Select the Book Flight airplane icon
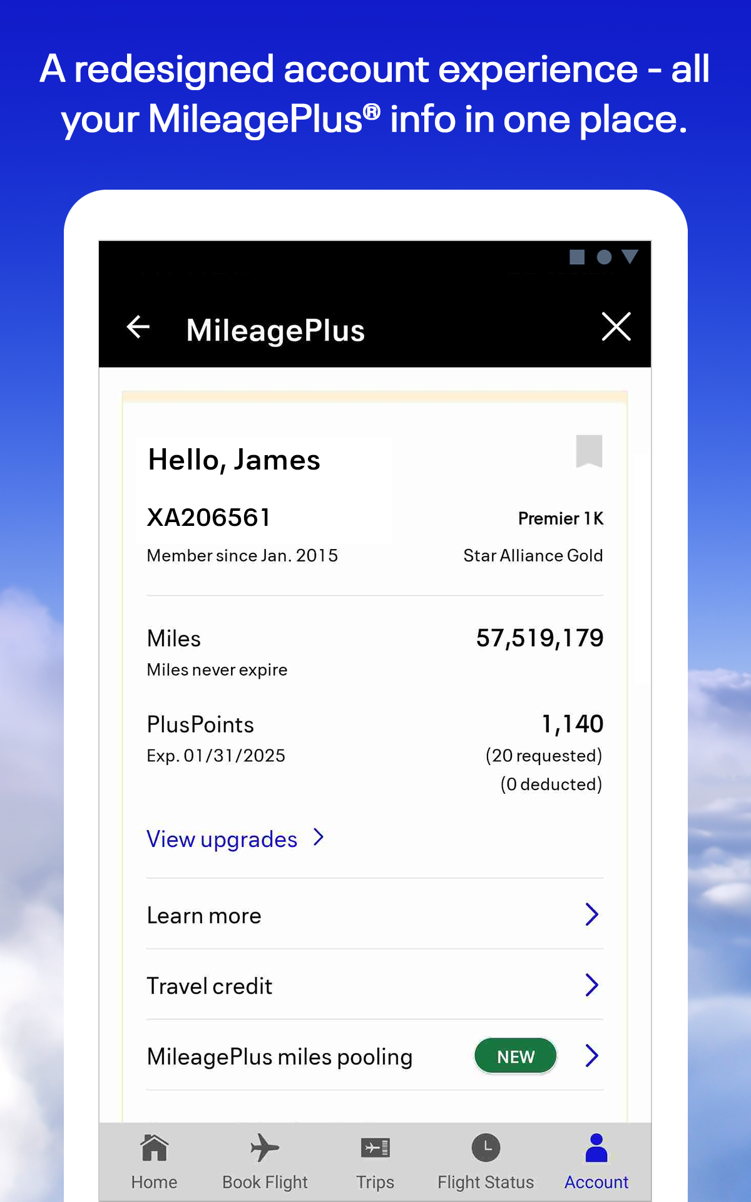751x1202 pixels. [x=263, y=1149]
